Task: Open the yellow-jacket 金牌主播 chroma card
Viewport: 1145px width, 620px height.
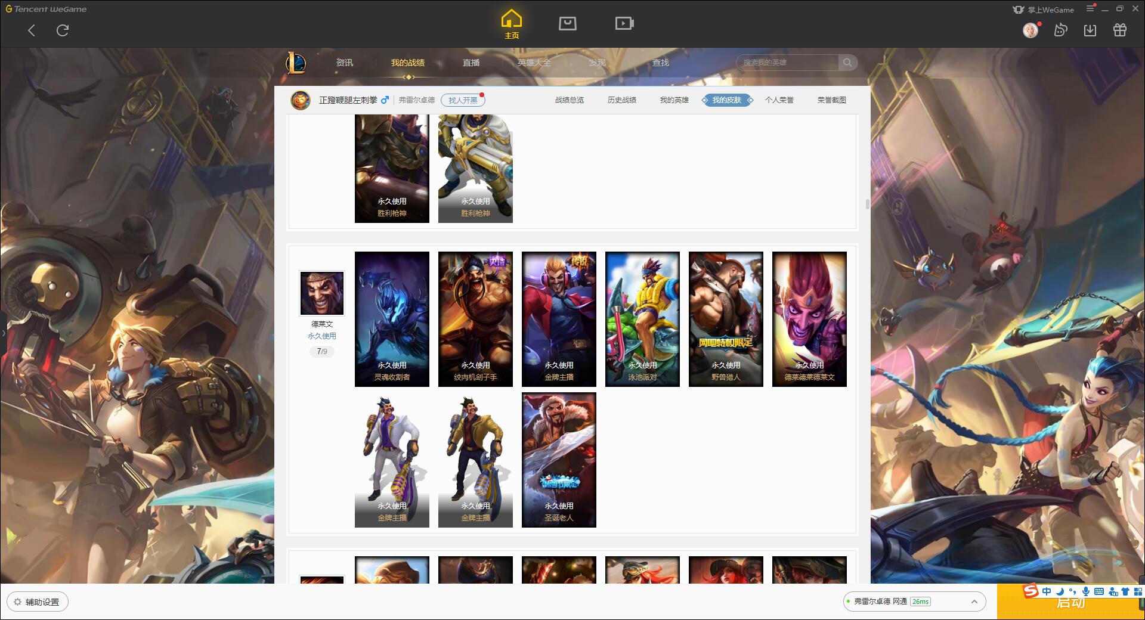Action: tap(475, 460)
